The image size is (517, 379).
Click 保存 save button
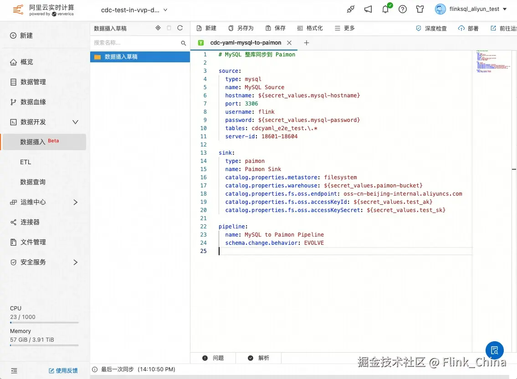click(x=276, y=28)
